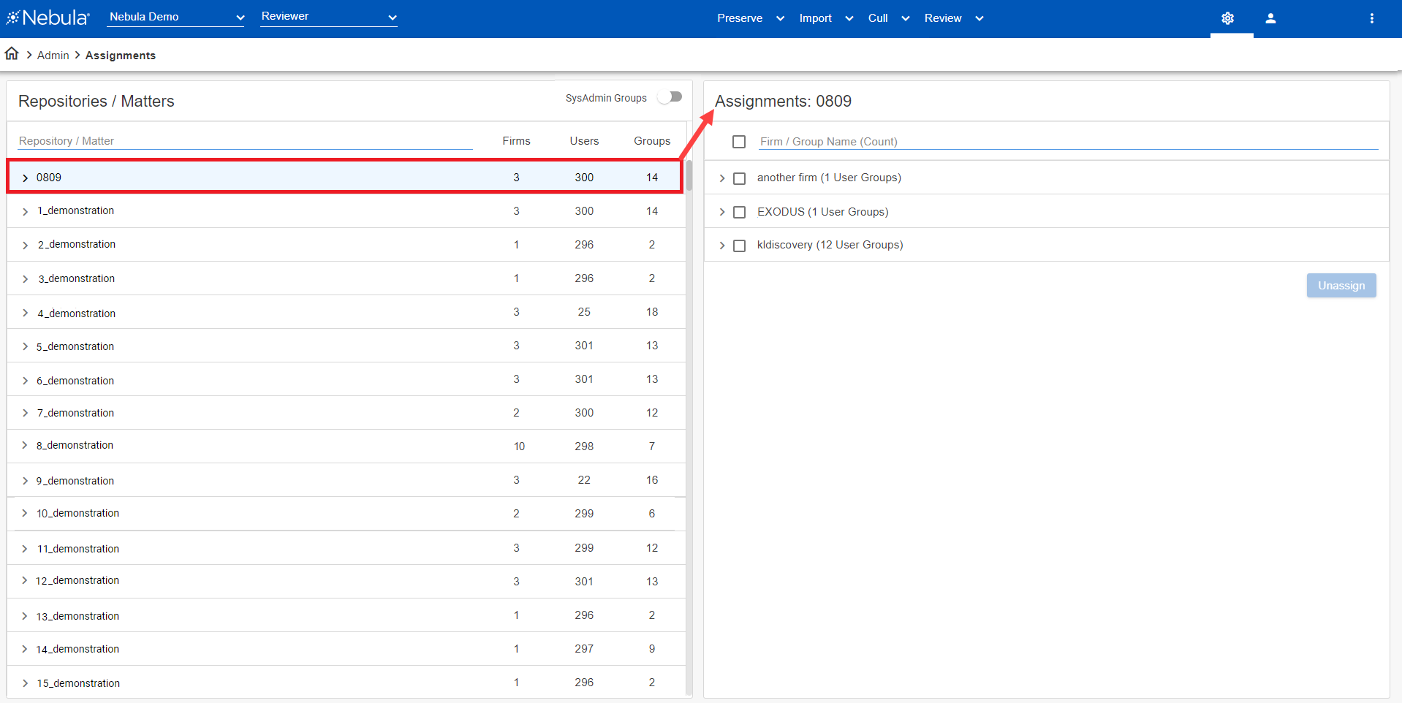Viewport: 1402px width, 703px height.
Task: Toggle the SysAdmin Groups switch
Action: 670,97
